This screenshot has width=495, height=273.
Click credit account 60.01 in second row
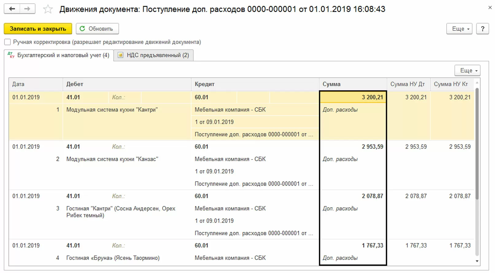(201, 147)
